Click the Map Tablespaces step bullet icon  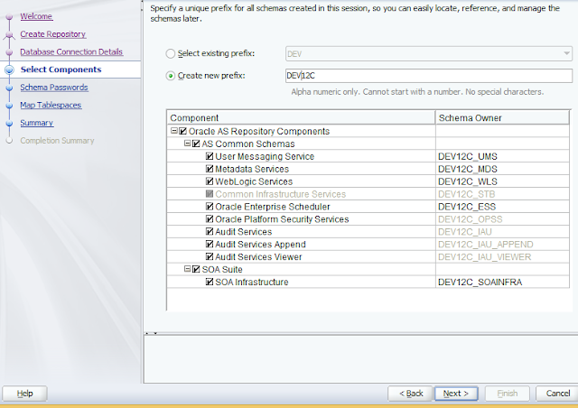10,106
